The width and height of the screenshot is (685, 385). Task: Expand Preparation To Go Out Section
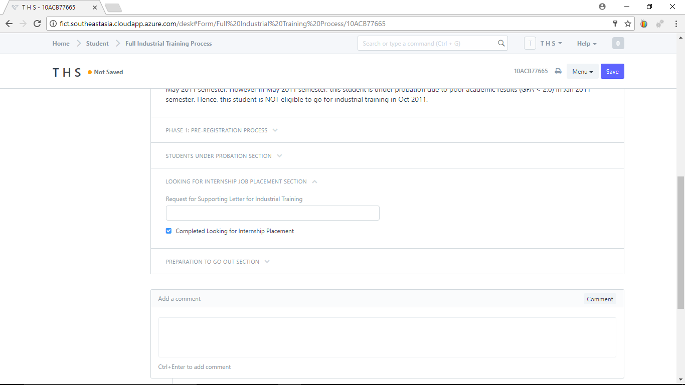(x=218, y=262)
